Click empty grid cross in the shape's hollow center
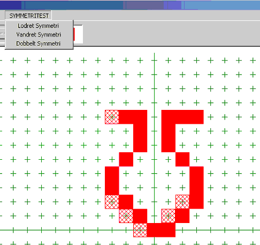 [154, 188]
